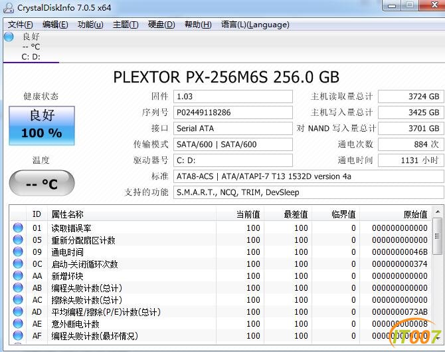This screenshot has height=352, width=445.
Task: Click the status orb for 启动-关闭循环次数
Action: pos(18,264)
